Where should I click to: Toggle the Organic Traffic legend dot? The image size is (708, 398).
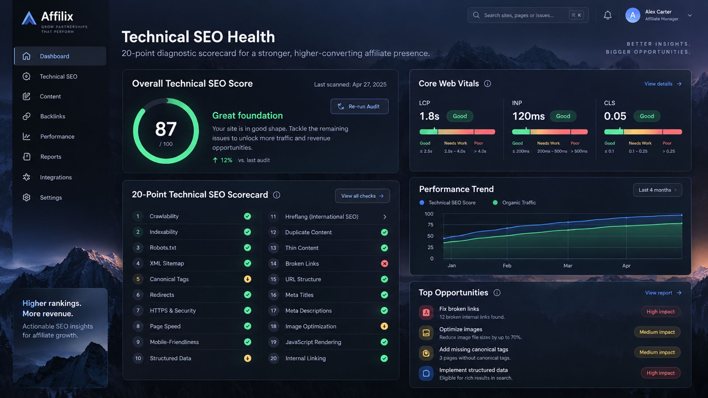click(495, 203)
